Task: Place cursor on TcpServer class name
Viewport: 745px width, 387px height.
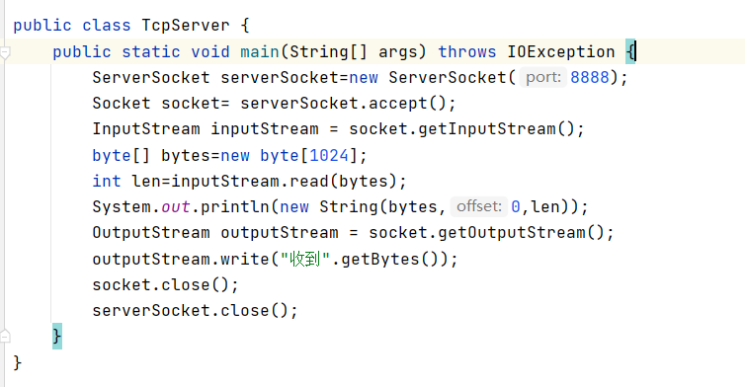Action: (x=186, y=25)
